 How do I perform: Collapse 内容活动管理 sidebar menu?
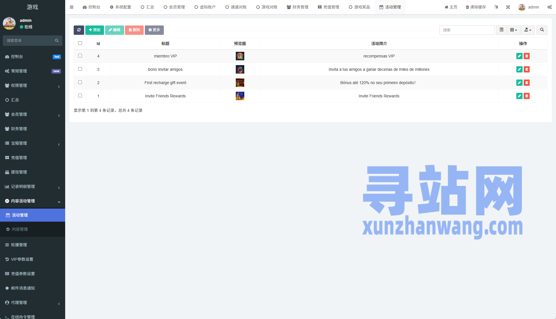click(x=33, y=201)
